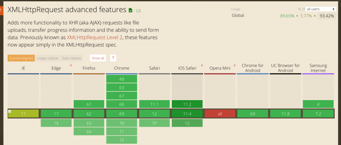
Task: Click the red Opera Mini all cell
Action: [x=220, y=113]
